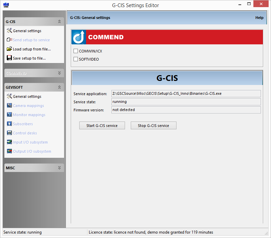Open GEVISOFT General settings page

click(x=27, y=96)
